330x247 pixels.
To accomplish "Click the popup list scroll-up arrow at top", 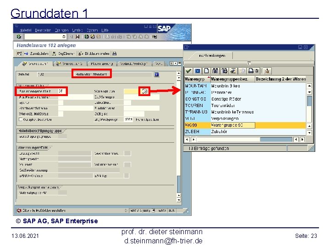I will click(x=309, y=86).
